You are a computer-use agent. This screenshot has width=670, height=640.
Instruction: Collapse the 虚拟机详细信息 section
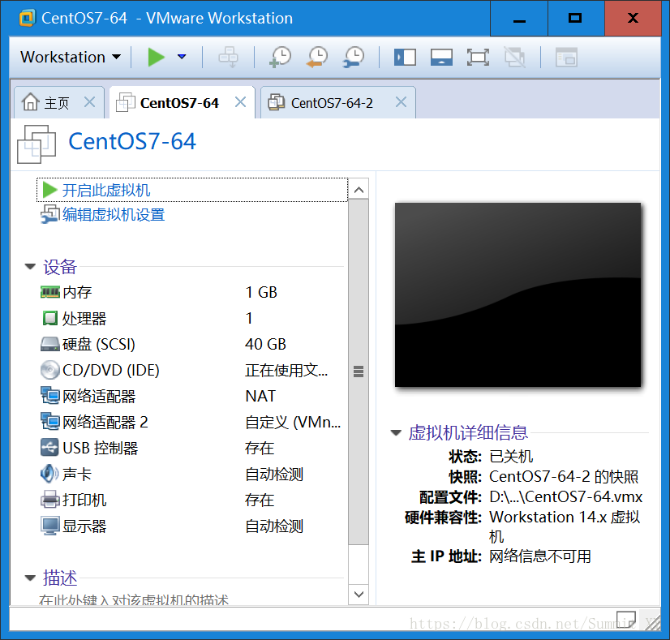(x=396, y=433)
